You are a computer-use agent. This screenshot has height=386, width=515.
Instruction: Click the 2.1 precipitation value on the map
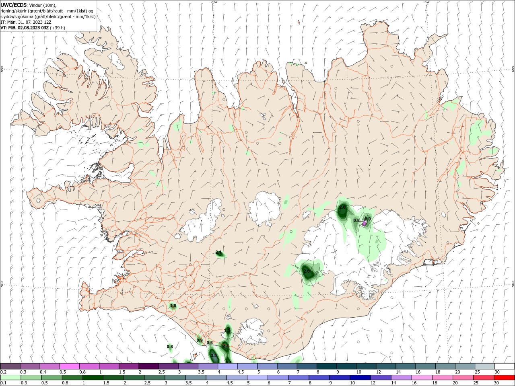[x=218, y=253]
